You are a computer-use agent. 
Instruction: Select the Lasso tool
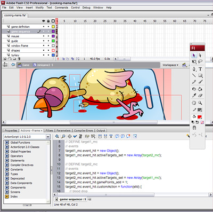click(x=200, y=61)
